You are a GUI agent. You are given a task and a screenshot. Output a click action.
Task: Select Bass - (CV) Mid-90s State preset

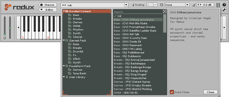tap(138, 23)
